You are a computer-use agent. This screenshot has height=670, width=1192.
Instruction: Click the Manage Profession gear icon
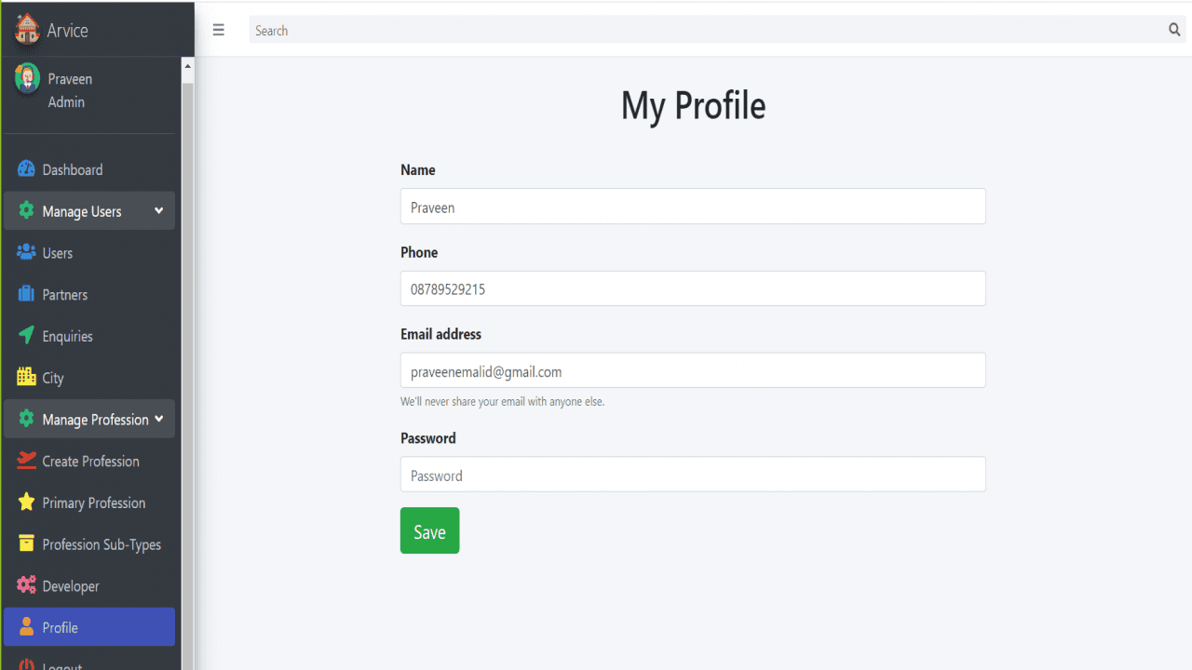[26, 419]
